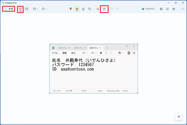Undo the last edit
The image size is (187, 125).
(x=112, y=9)
